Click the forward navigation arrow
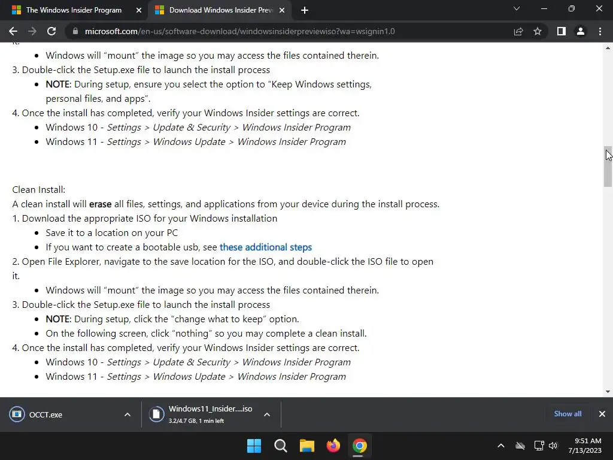This screenshot has width=613, height=460. pos(32,31)
